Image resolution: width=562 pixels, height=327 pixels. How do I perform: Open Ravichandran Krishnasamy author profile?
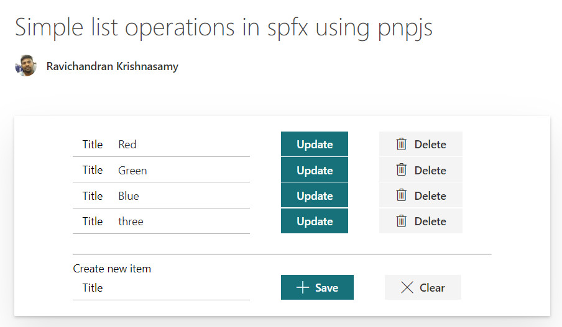pyautogui.click(x=113, y=66)
